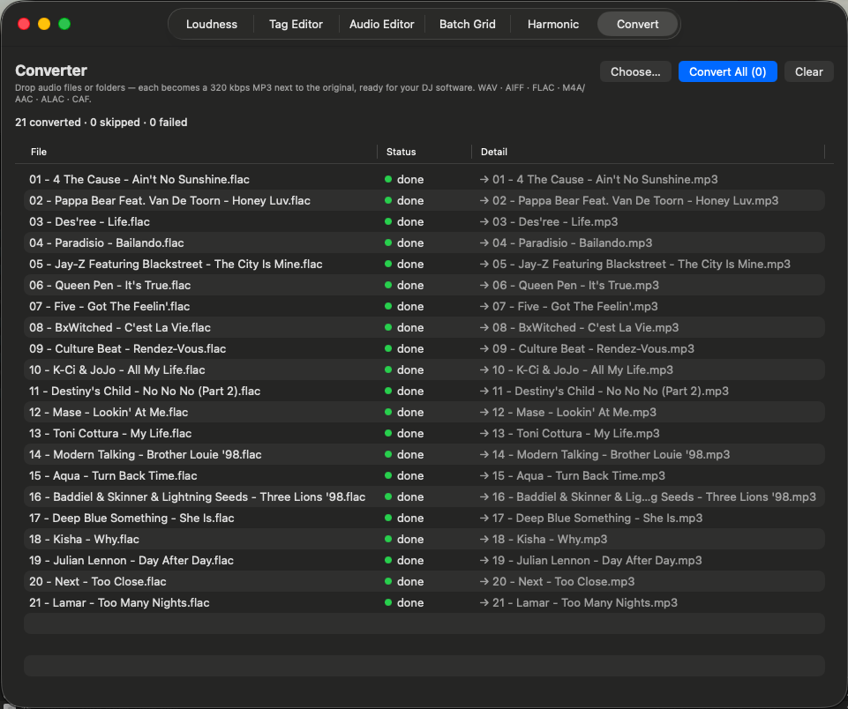Select 10 - K-Ci & JoJo - All My Life.flac
The width and height of the screenshot is (848, 709).
[116, 369]
